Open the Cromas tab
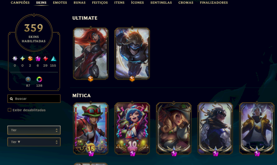 [x=186, y=3]
